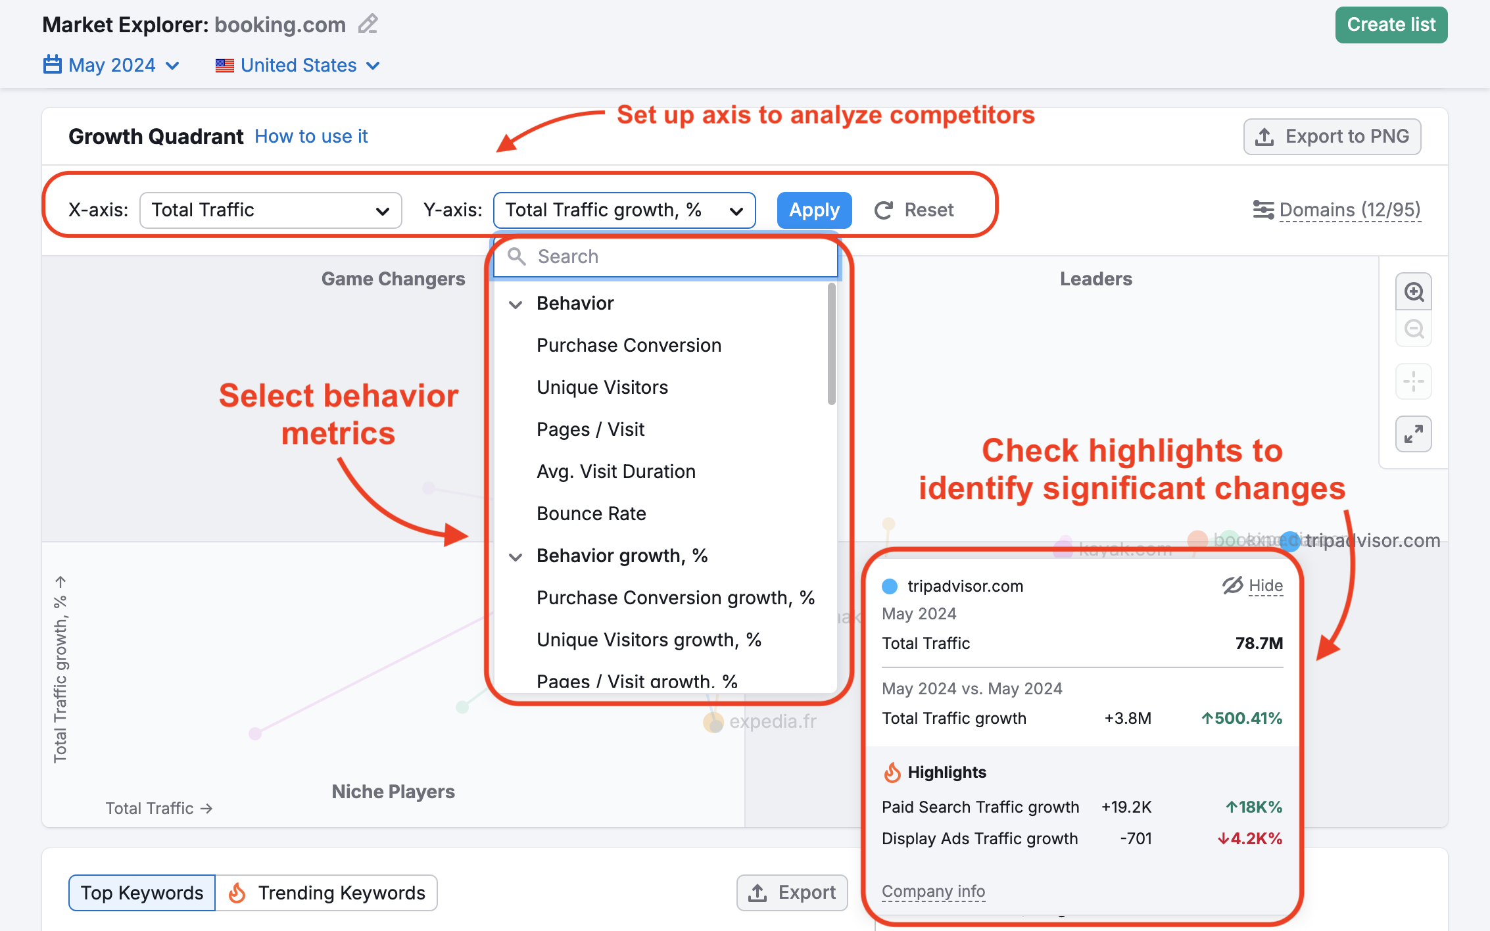Click the Leaders quadrant label
This screenshot has width=1490, height=931.
tap(1096, 279)
